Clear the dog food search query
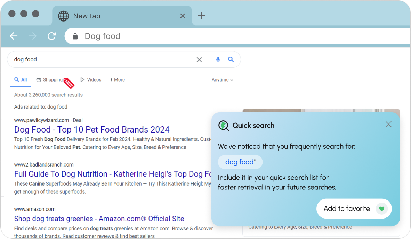The image size is (411, 239). point(199,60)
